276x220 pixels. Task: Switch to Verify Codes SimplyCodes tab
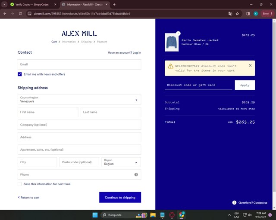point(31,5)
